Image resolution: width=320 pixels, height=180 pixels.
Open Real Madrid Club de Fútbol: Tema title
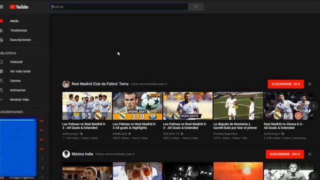[x=100, y=84]
